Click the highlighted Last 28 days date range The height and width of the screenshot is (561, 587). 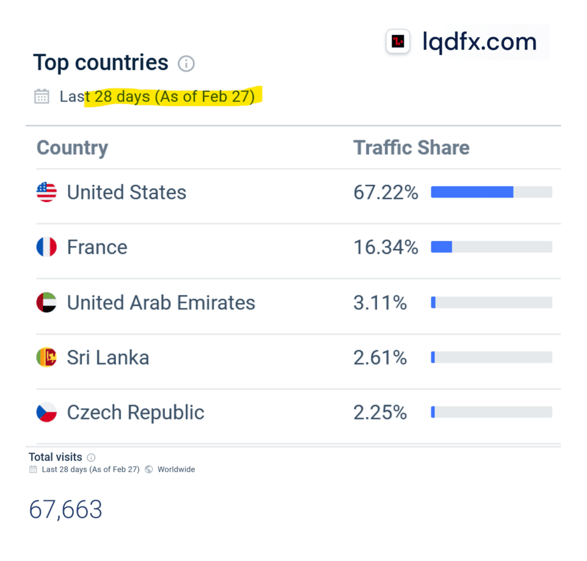tap(157, 97)
